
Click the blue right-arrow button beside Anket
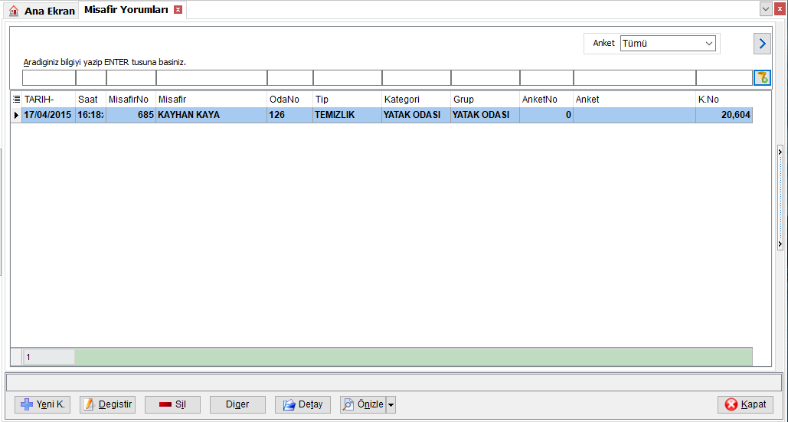(x=763, y=44)
